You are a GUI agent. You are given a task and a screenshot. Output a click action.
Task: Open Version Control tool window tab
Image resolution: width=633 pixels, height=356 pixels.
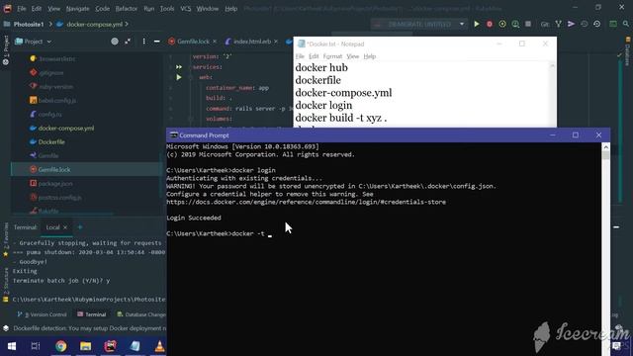(42, 314)
